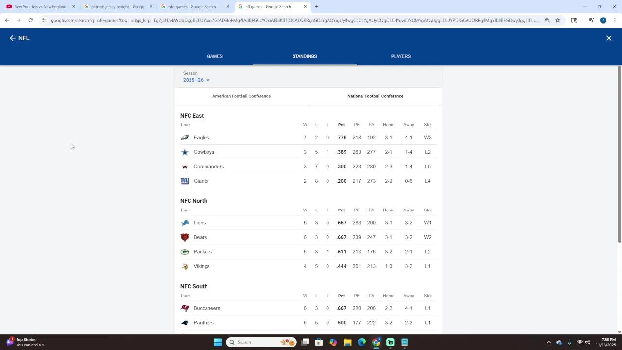The height and width of the screenshot is (350, 622).
Task: Go back with the NFL back arrow
Action: (13, 38)
